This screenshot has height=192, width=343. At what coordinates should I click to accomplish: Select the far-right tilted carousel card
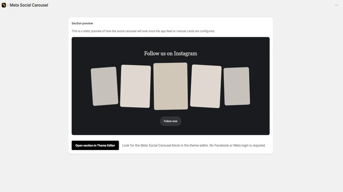click(x=237, y=86)
